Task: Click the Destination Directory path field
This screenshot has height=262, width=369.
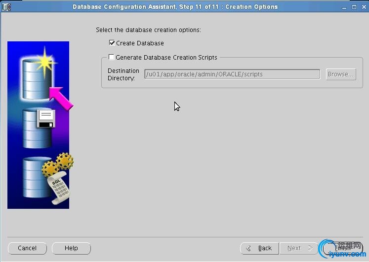Action: 232,74
